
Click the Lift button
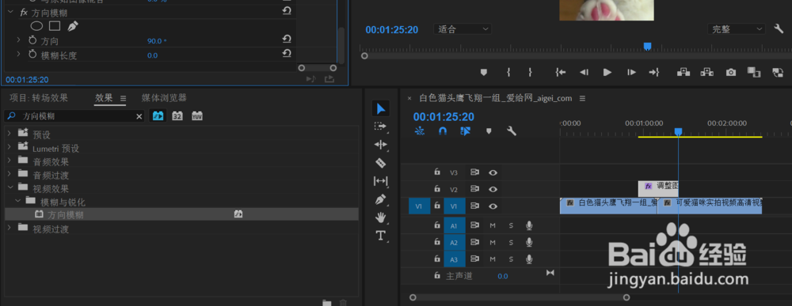pos(683,72)
